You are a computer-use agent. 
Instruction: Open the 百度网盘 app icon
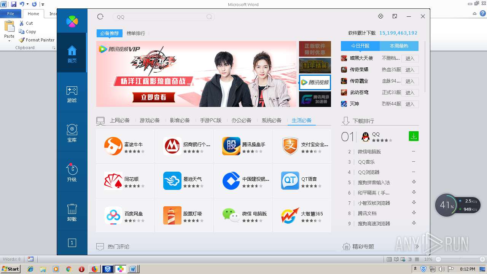click(113, 215)
